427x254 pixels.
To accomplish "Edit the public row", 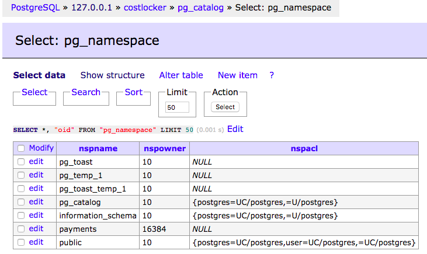I will 36,242.
